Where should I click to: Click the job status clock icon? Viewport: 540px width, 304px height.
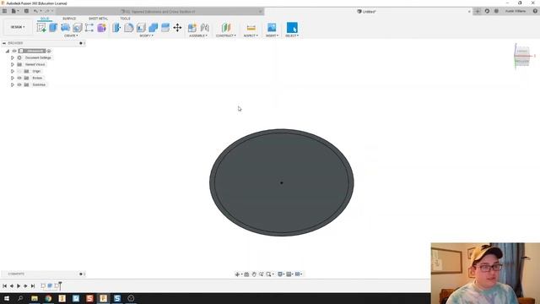496,11
